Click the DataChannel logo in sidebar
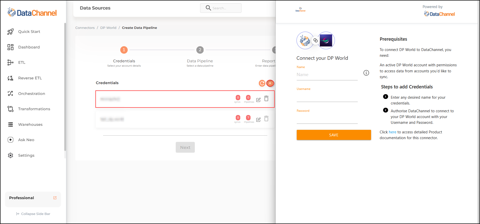The height and width of the screenshot is (224, 480). [32, 12]
